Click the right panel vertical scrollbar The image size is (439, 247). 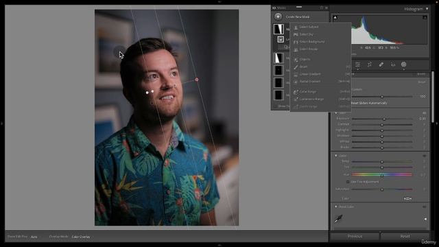[432, 97]
